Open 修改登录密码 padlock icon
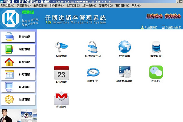 point(93,47)
